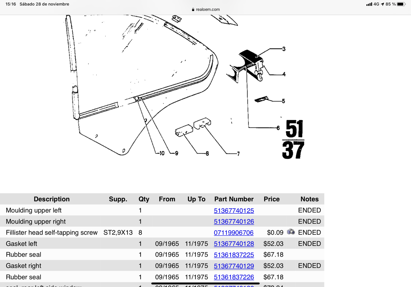Open Rubber seal part 51361837225
This screenshot has height=287, width=411.
(x=234, y=255)
